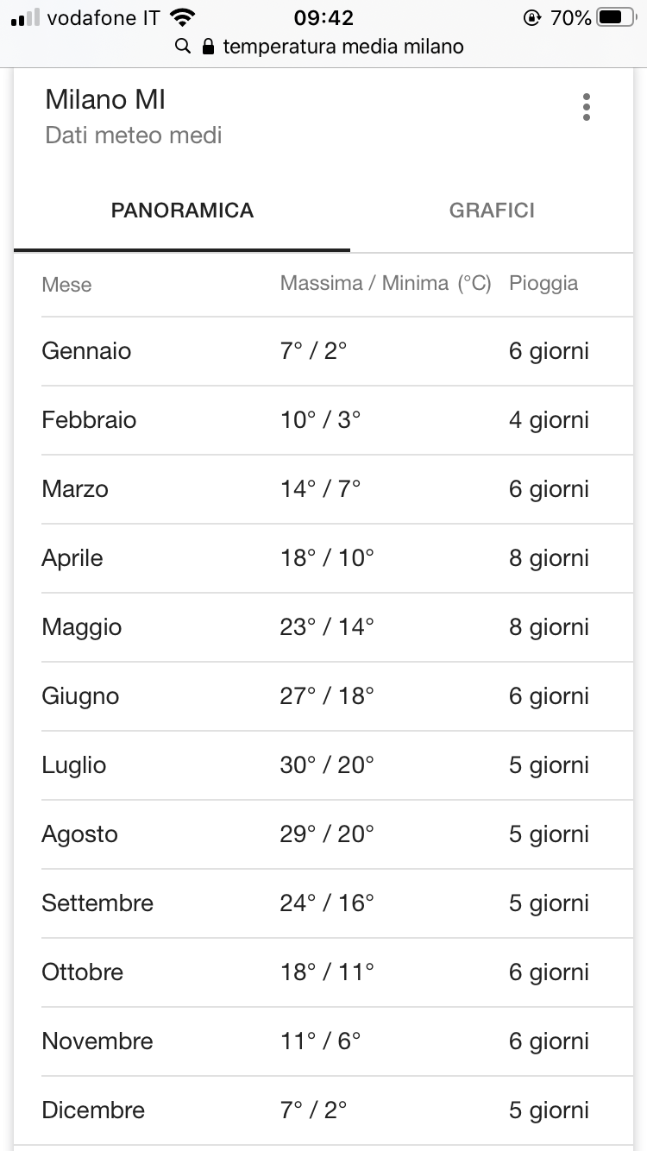The width and height of the screenshot is (647, 1151).
Task: Tap the padlock icon in address bar
Action: tap(207, 47)
